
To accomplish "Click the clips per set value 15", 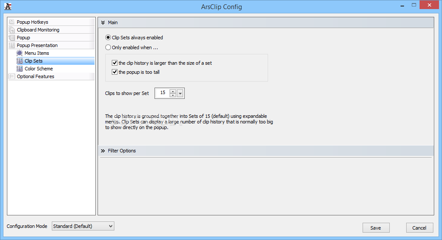I will [x=163, y=93].
